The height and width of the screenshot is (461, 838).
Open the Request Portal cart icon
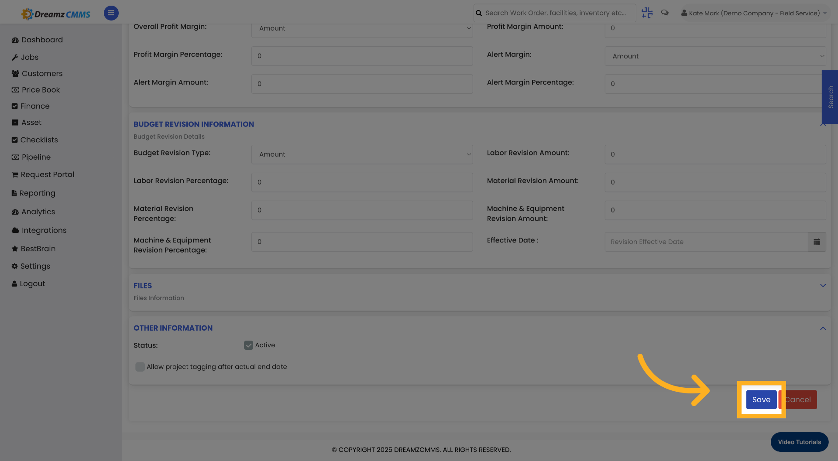(14, 174)
